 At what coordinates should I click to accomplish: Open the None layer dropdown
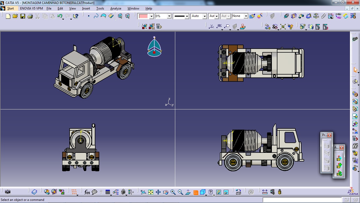point(246,16)
